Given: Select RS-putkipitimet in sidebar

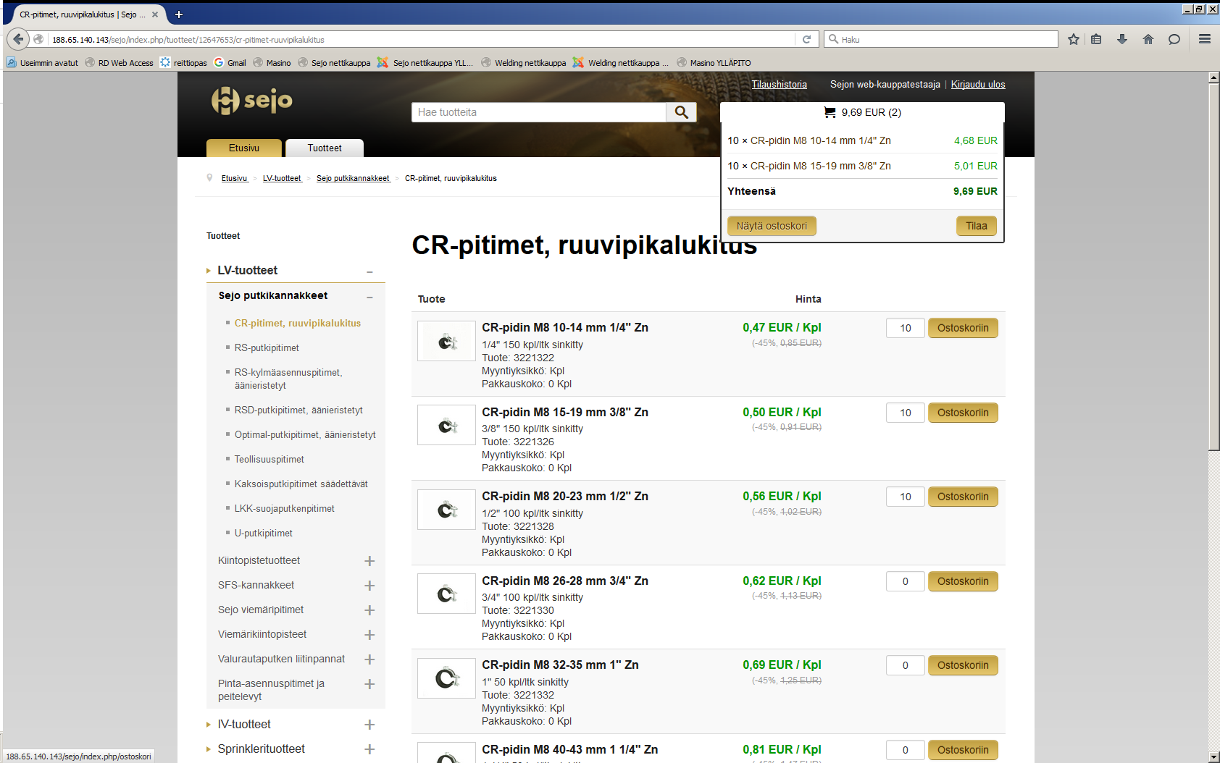Looking at the screenshot, I should [267, 348].
